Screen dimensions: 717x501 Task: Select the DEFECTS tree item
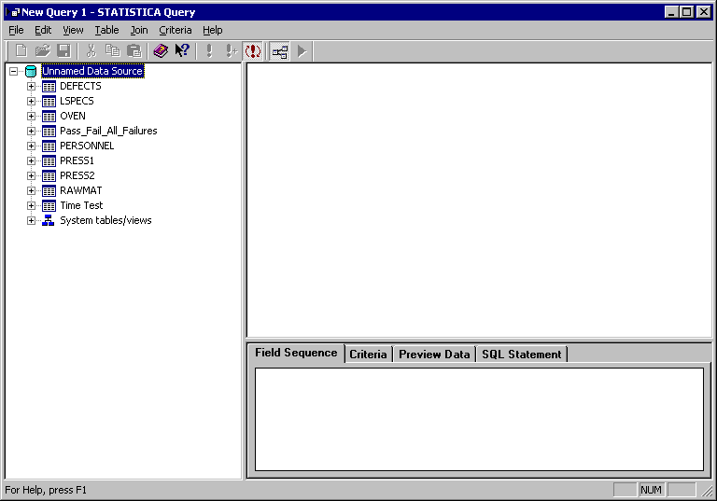80,86
